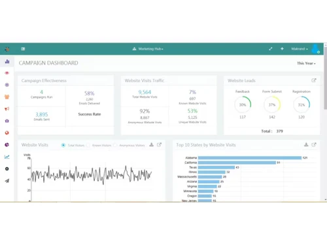Open the orange people sidebar icon
Viewport: 327px width, 245px height.
pyautogui.click(x=7, y=97)
